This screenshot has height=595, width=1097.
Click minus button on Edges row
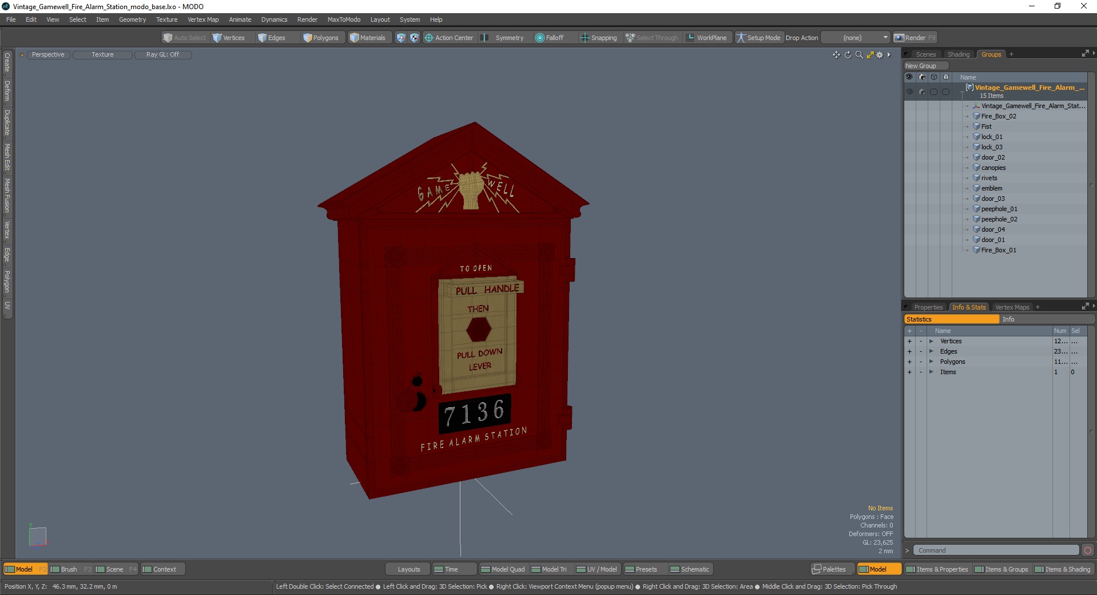tap(921, 352)
